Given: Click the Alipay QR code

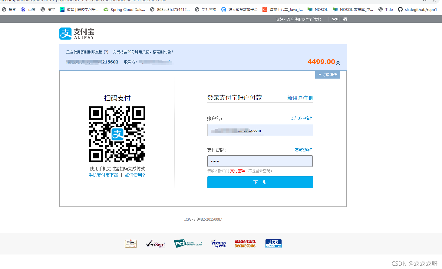Looking at the screenshot, I should click(x=117, y=134).
